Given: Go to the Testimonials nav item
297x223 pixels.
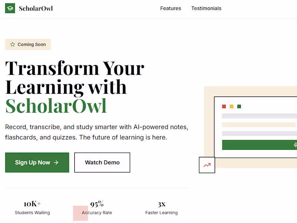Looking at the screenshot, I should (206, 8).
